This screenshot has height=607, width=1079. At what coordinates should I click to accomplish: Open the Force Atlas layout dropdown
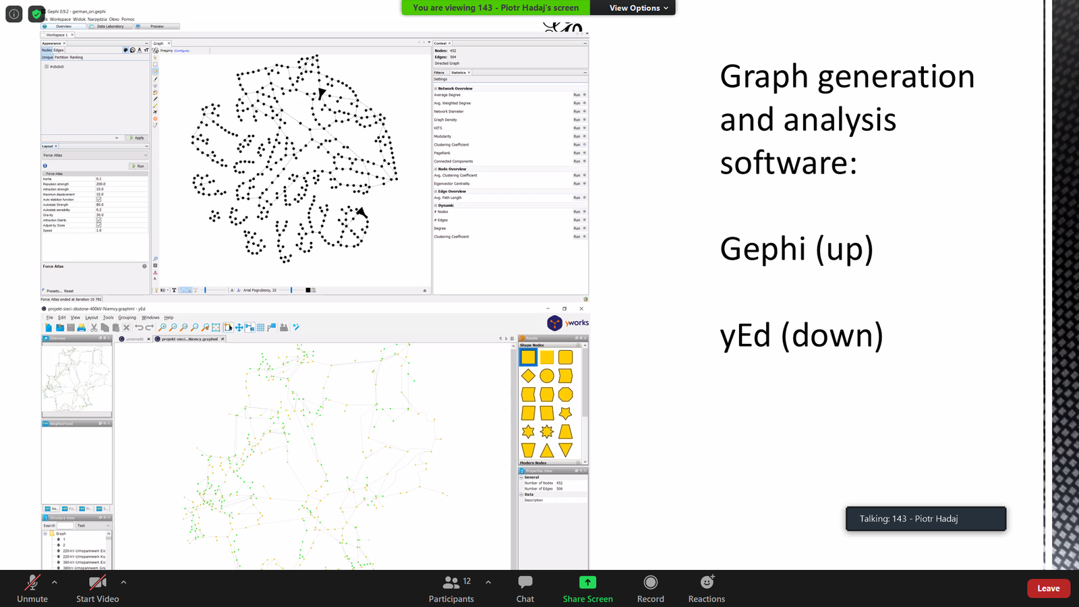point(94,155)
